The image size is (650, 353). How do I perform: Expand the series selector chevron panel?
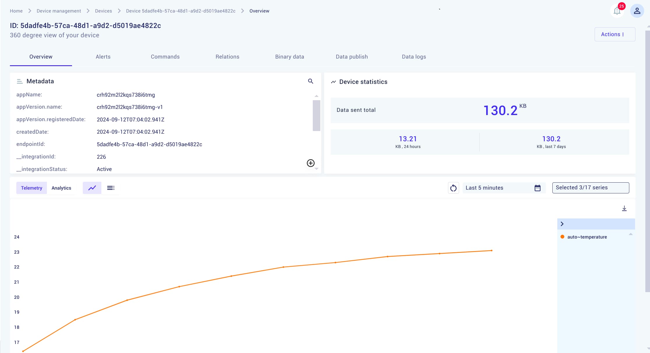pos(563,223)
